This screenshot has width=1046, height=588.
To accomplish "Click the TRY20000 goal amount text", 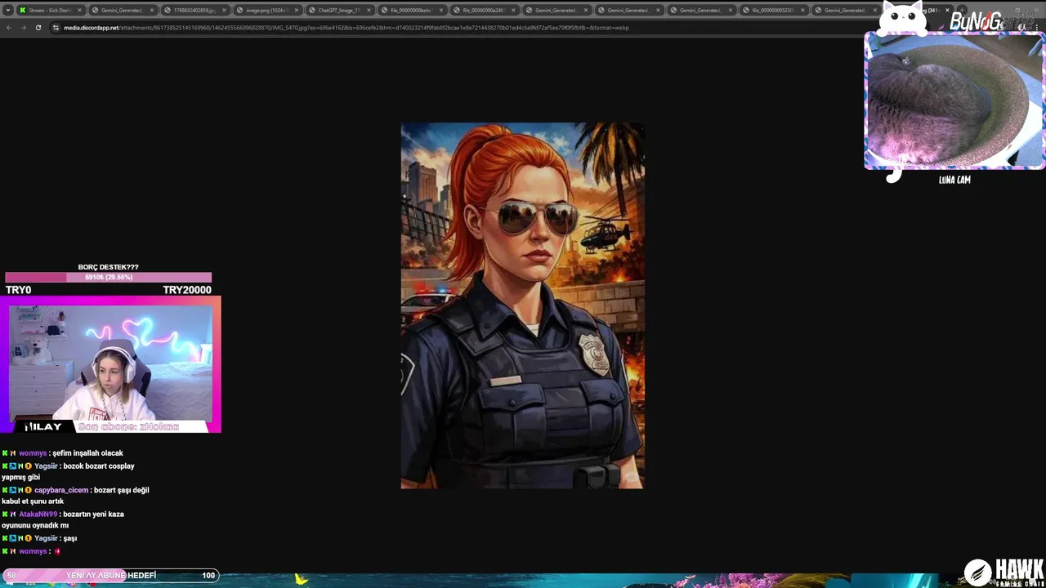I will [x=187, y=290].
